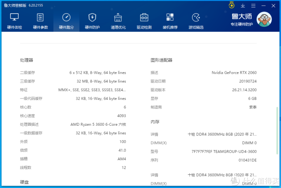This screenshot has width=281, height=188.
Task: Click the 硬盘 section heading
Action: 24,182
